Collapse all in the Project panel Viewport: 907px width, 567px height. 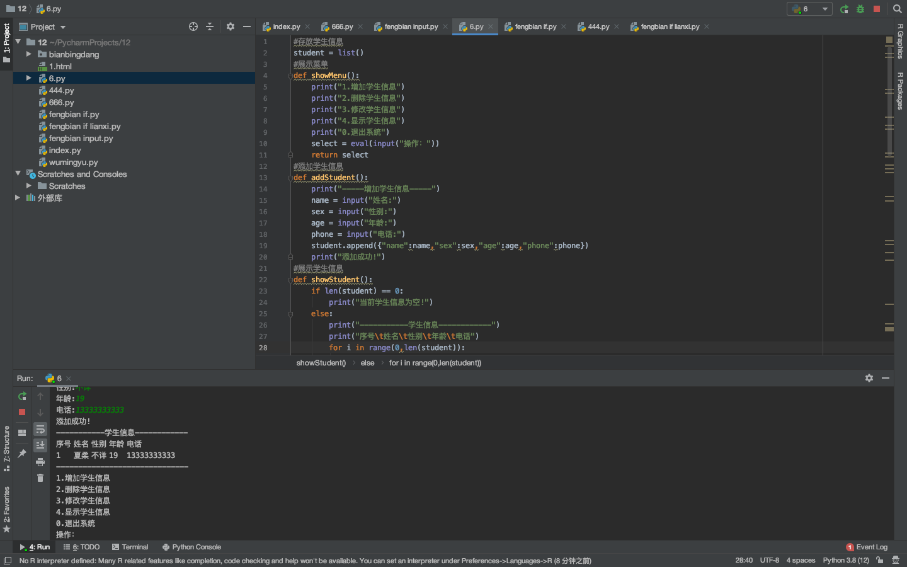210,26
